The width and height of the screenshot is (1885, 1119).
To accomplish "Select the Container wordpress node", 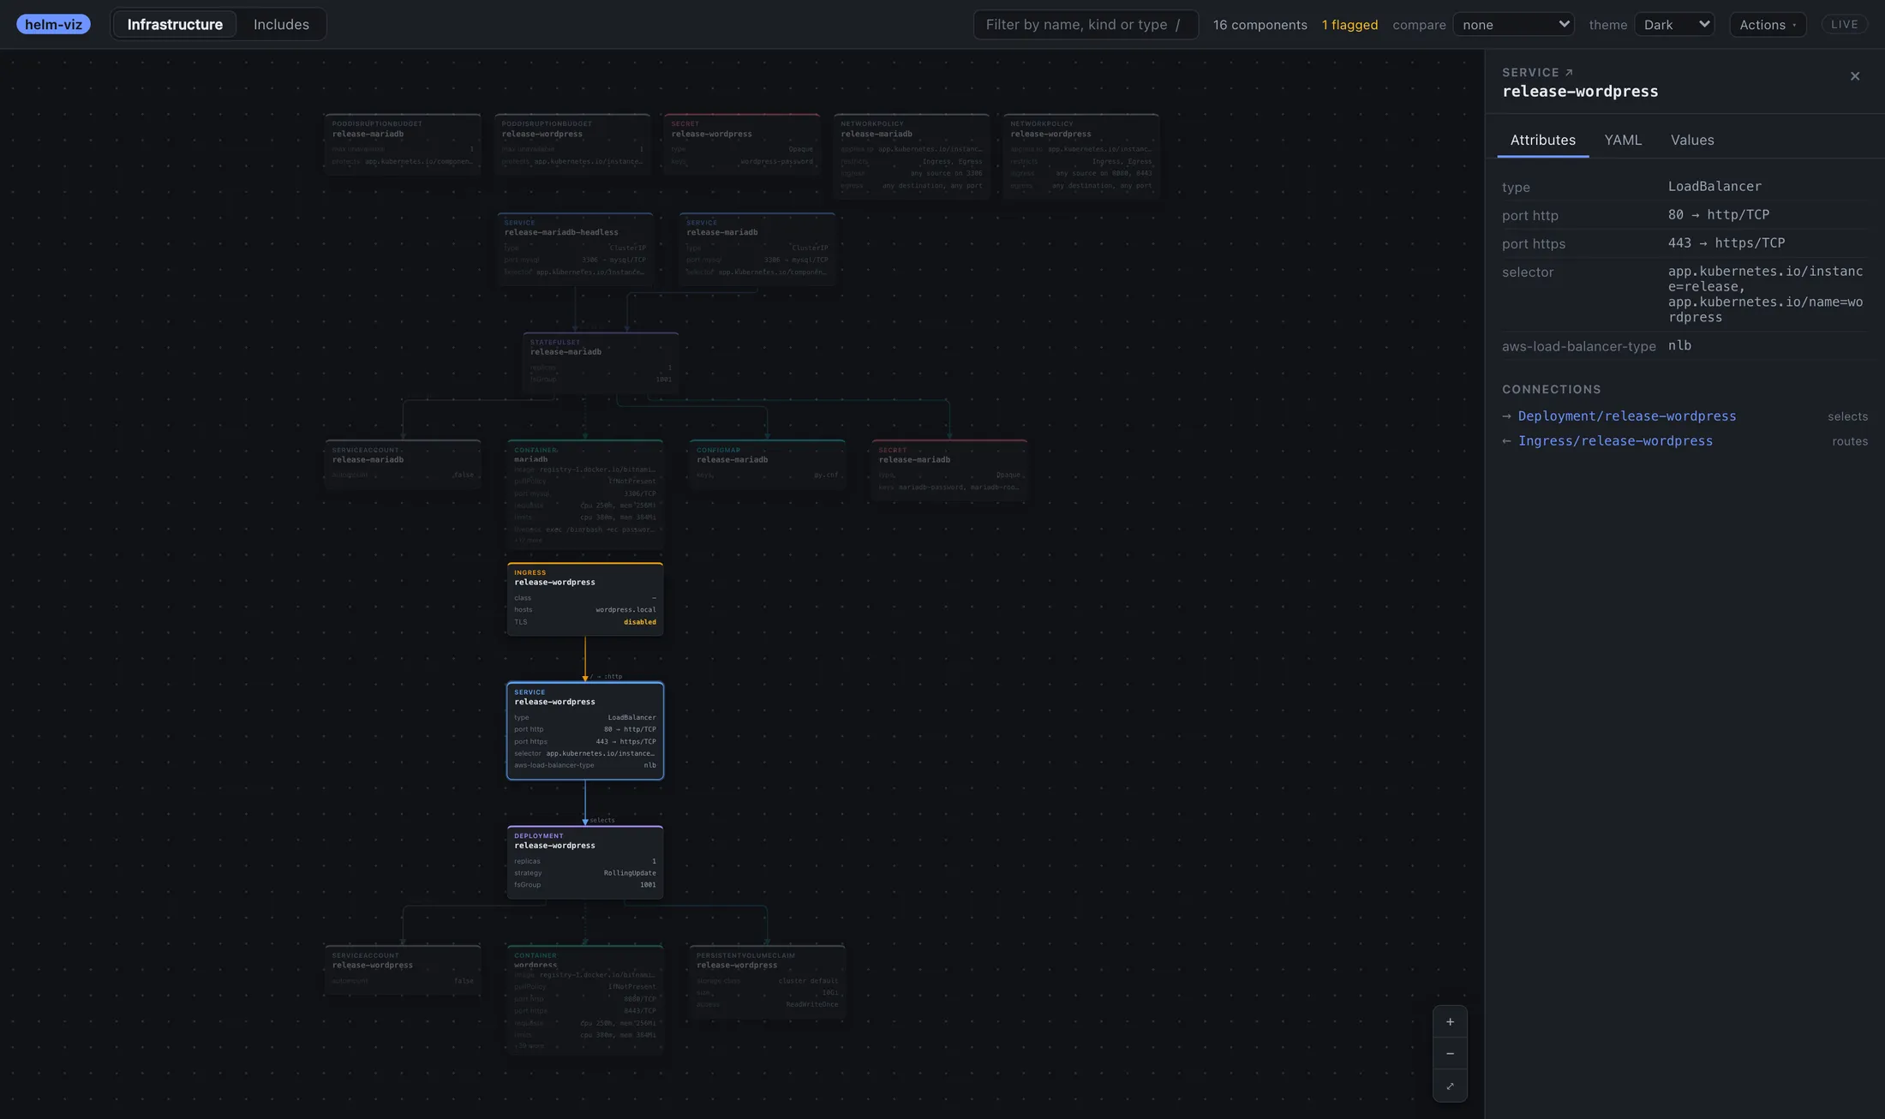I will pyautogui.click(x=585, y=998).
